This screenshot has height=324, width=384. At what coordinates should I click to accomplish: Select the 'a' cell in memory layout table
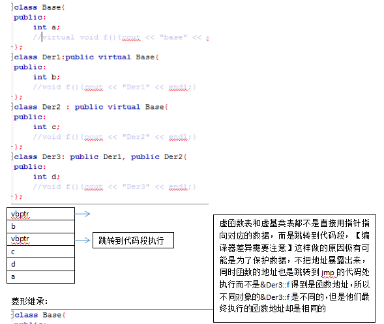pos(40,277)
